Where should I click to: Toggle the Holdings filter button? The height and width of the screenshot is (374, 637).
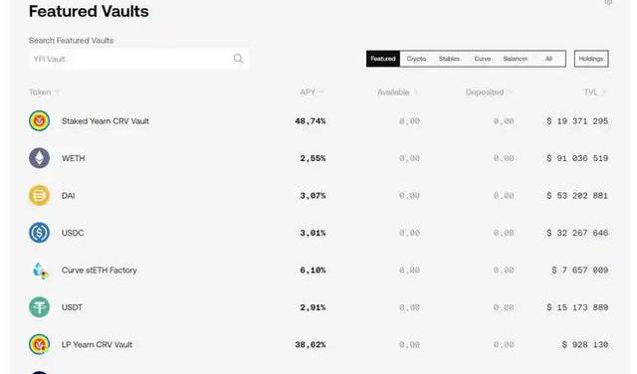[591, 59]
